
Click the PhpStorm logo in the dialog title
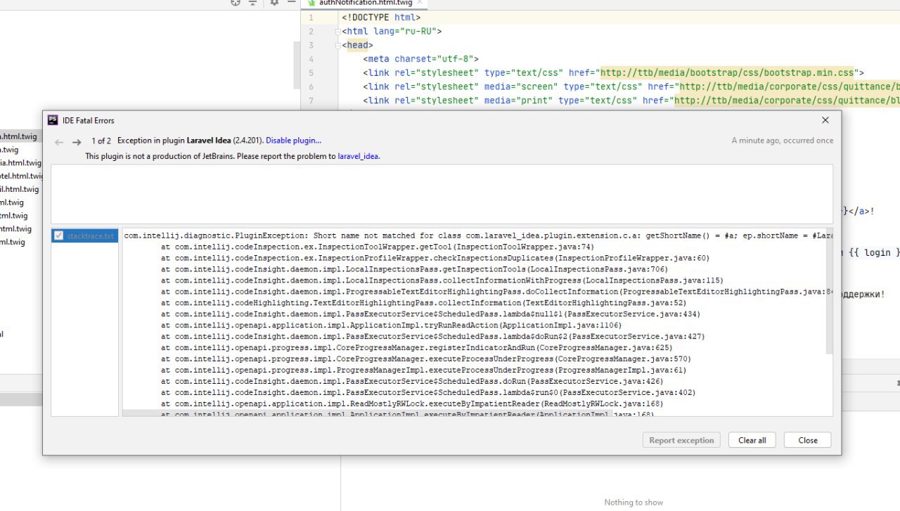tap(53, 120)
